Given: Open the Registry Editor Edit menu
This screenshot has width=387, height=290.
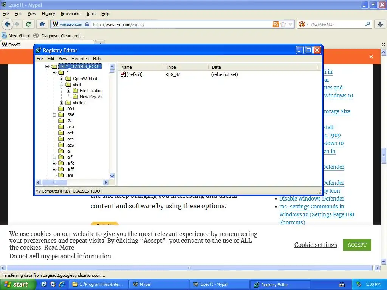Looking at the screenshot, I should point(51,59).
